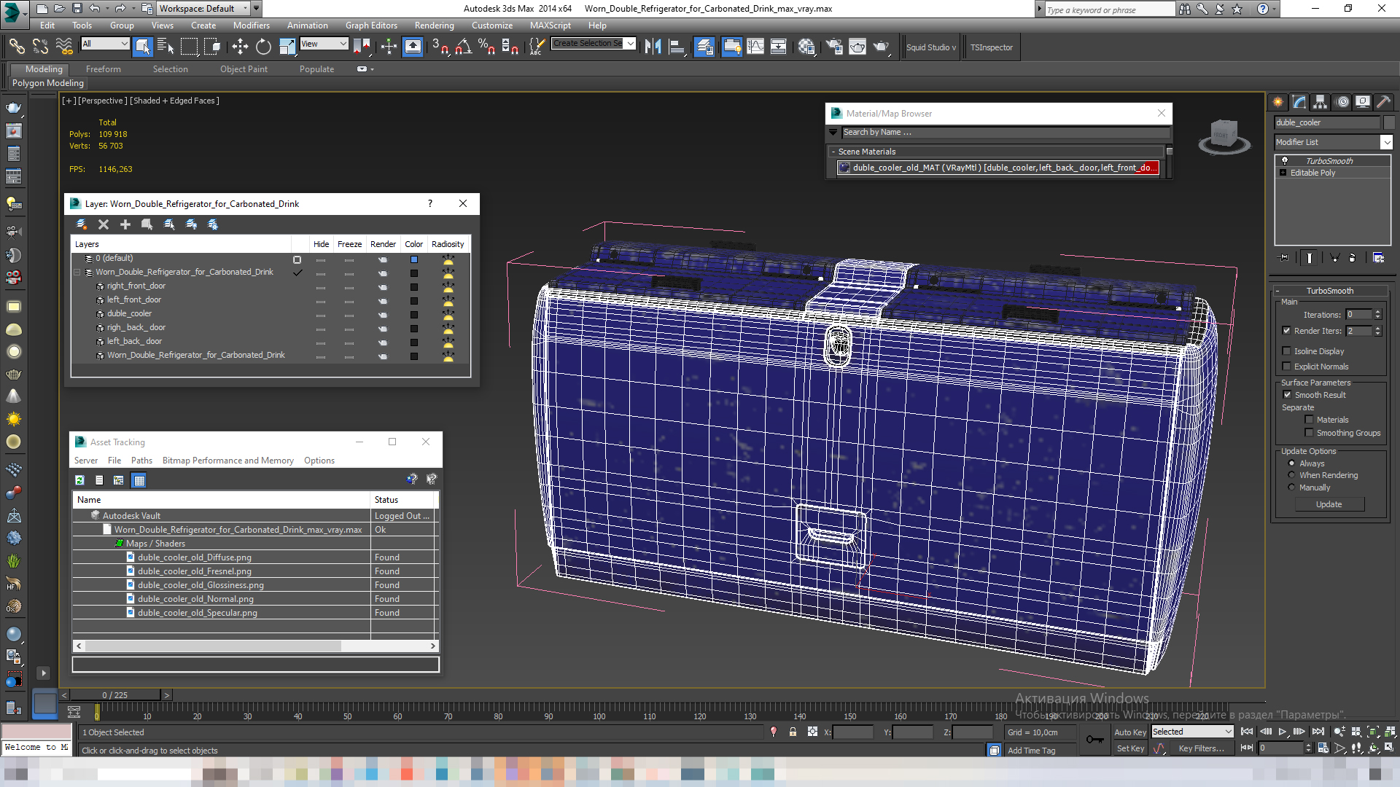This screenshot has width=1400, height=787.
Task: Click color swatch of right_front_door layer
Action: click(414, 287)
